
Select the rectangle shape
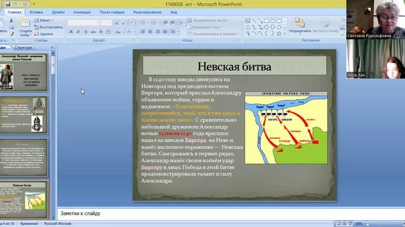click(x=266, y=21)
